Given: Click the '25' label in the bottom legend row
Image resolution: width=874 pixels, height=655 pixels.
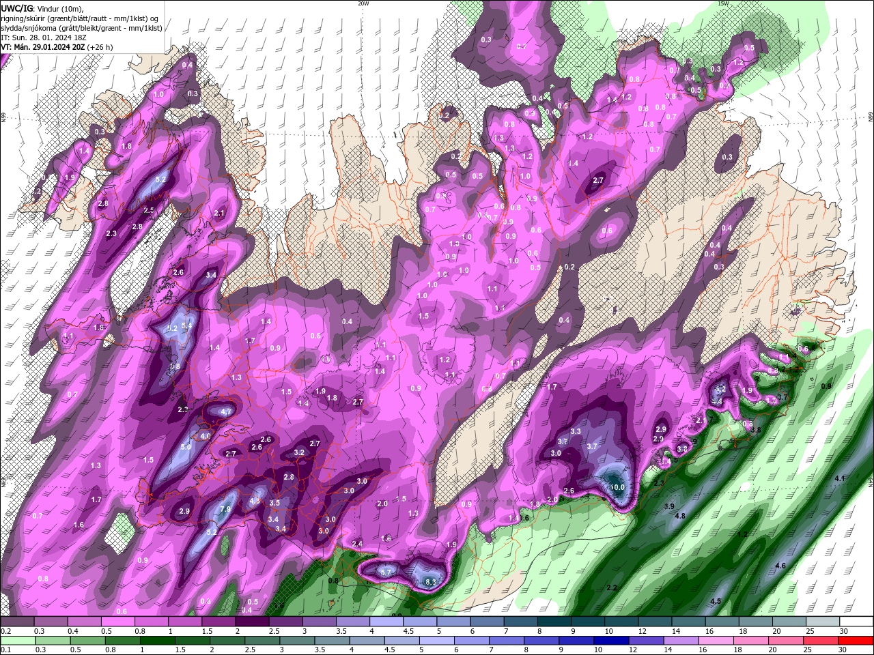Looking at the screenshot, I should (810, 650).
